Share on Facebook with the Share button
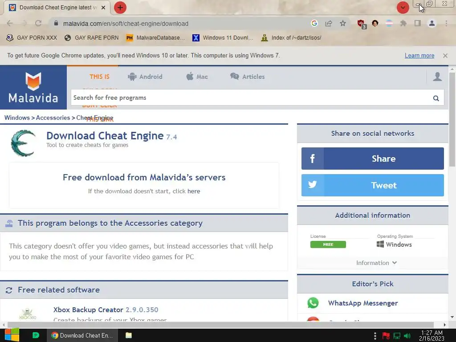The image size is (456, 342). (373, 159)
